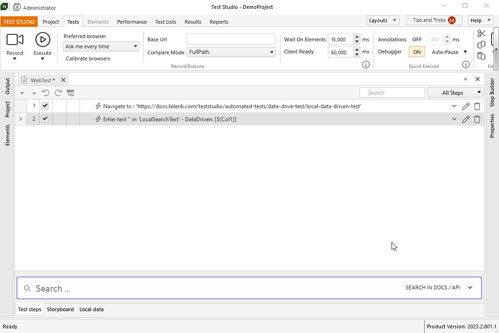Click lightning icon on Enter text step
The height and width of the screenshot is (333, 499).
(x=98, y=119)
